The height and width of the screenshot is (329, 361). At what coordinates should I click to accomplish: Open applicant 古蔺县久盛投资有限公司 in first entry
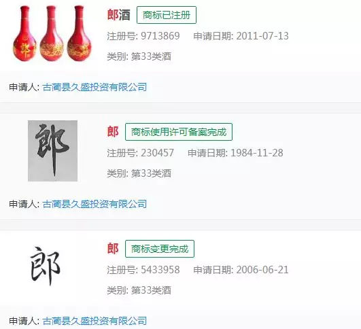coord(94,87)
